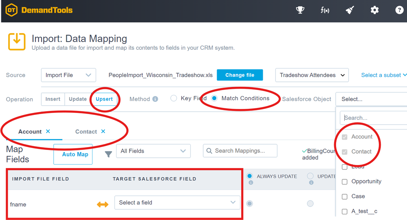
Task: Click the Method info icon
Action: pos(155,99)
